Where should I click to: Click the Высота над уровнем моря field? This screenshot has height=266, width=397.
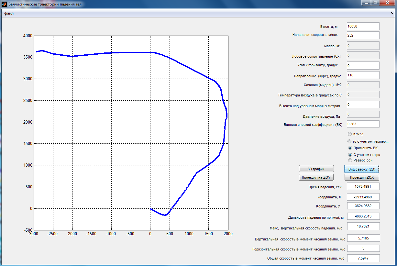coord(363,105)
